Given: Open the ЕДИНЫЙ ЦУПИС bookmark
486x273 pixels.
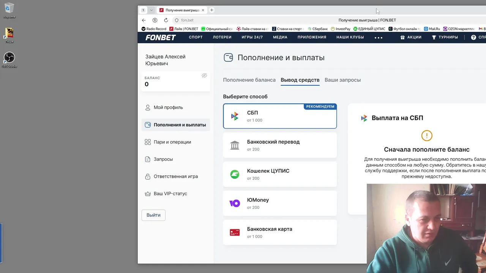Looking at the screenshot, I should coord(369,29).
